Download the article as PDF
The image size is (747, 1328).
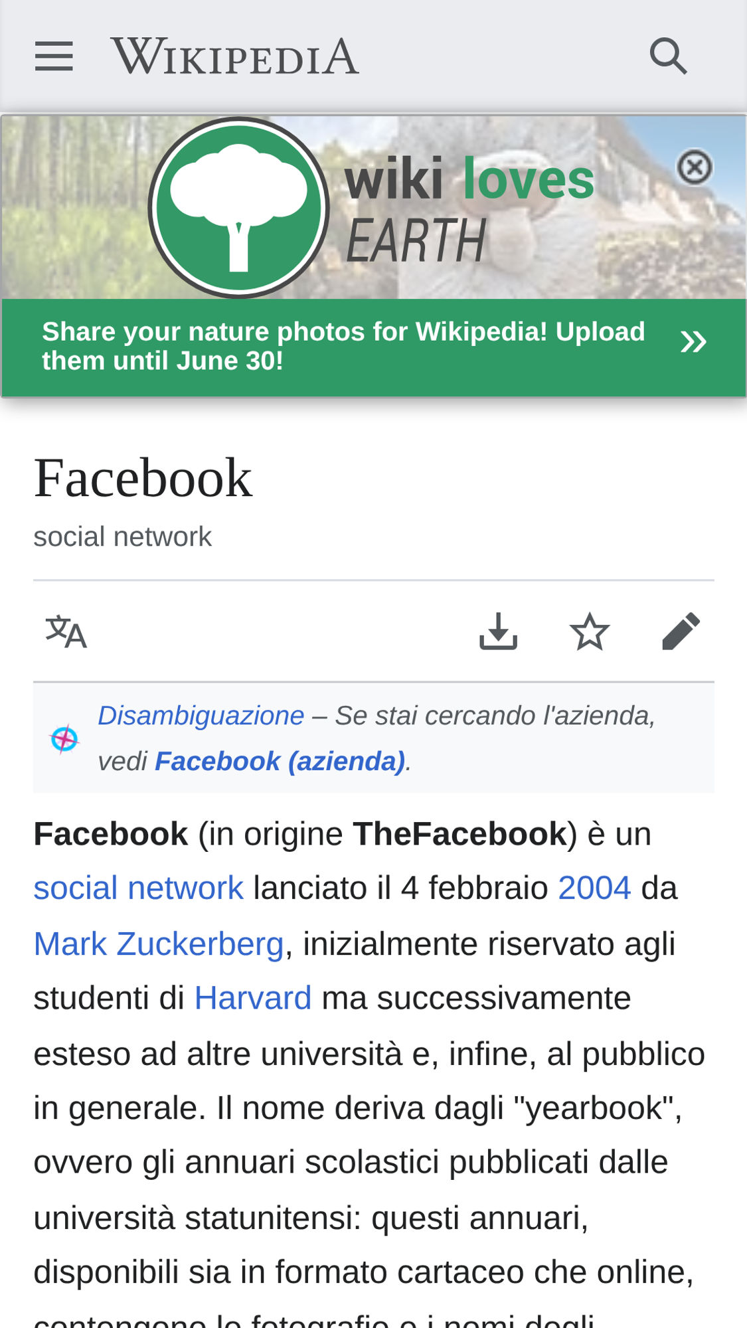point(498,631)
